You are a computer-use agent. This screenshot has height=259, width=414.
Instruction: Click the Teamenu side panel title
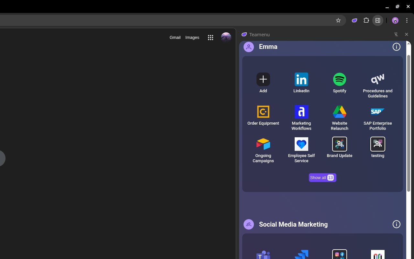[x=259, y=34]
